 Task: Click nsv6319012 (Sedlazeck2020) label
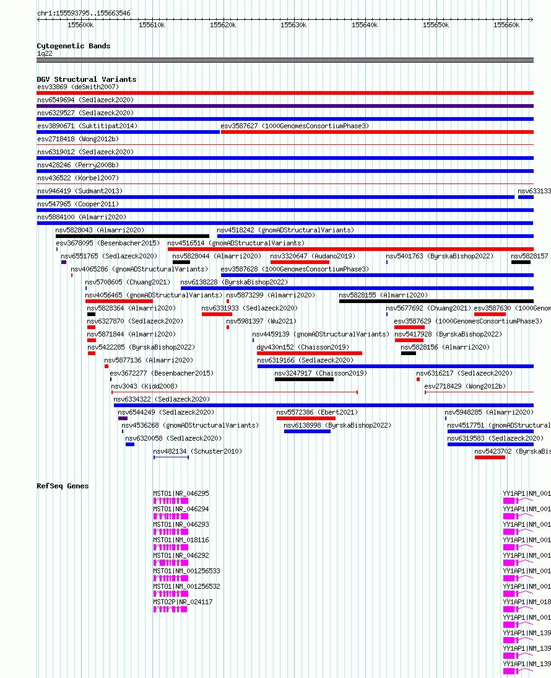coord(85,152)
